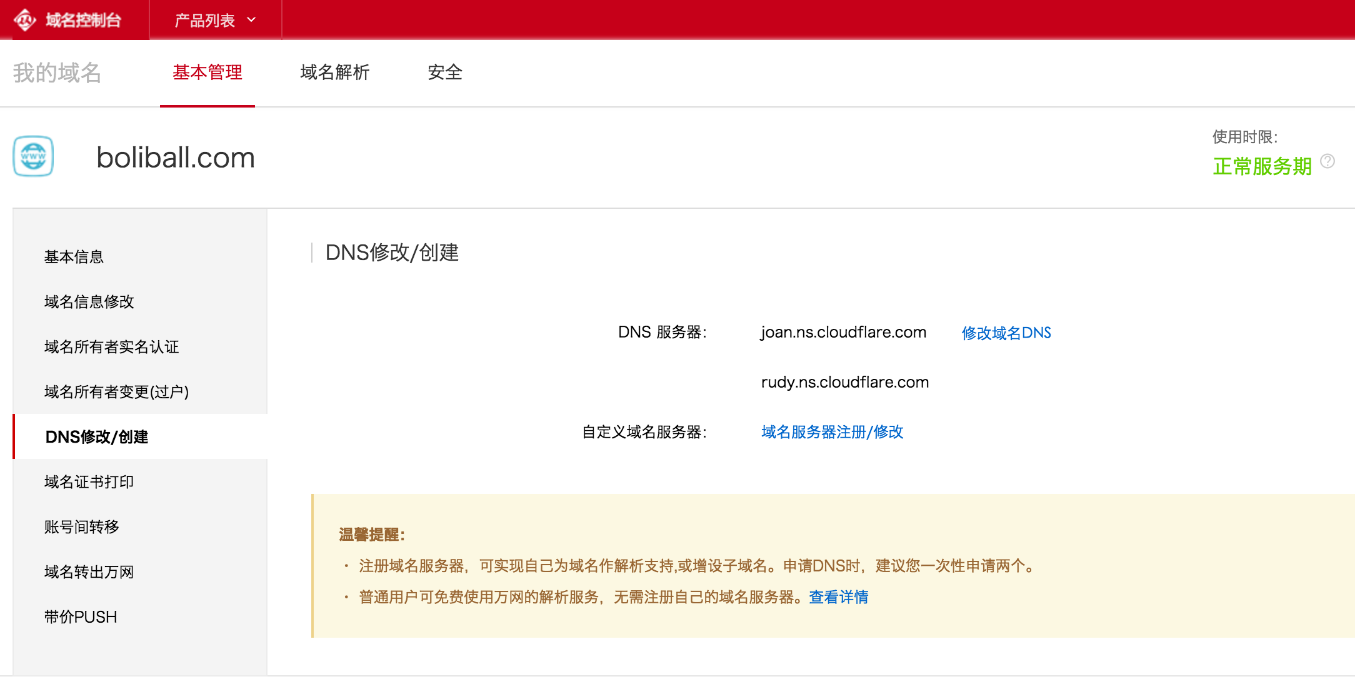Switch to the 域名解析 tab
The height and width of the screenshot is (699, 1355).
[334, 73]
